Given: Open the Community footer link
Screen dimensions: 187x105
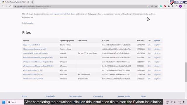Looking at the screenshot, I should tap(98, 96).
